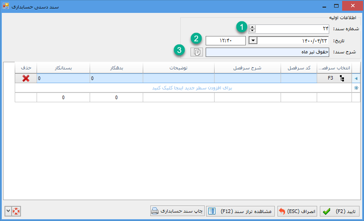Click the شرح سرفصل column header

point(248,68)
